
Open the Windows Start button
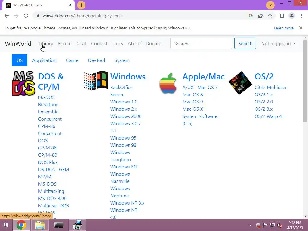(6, 225)
